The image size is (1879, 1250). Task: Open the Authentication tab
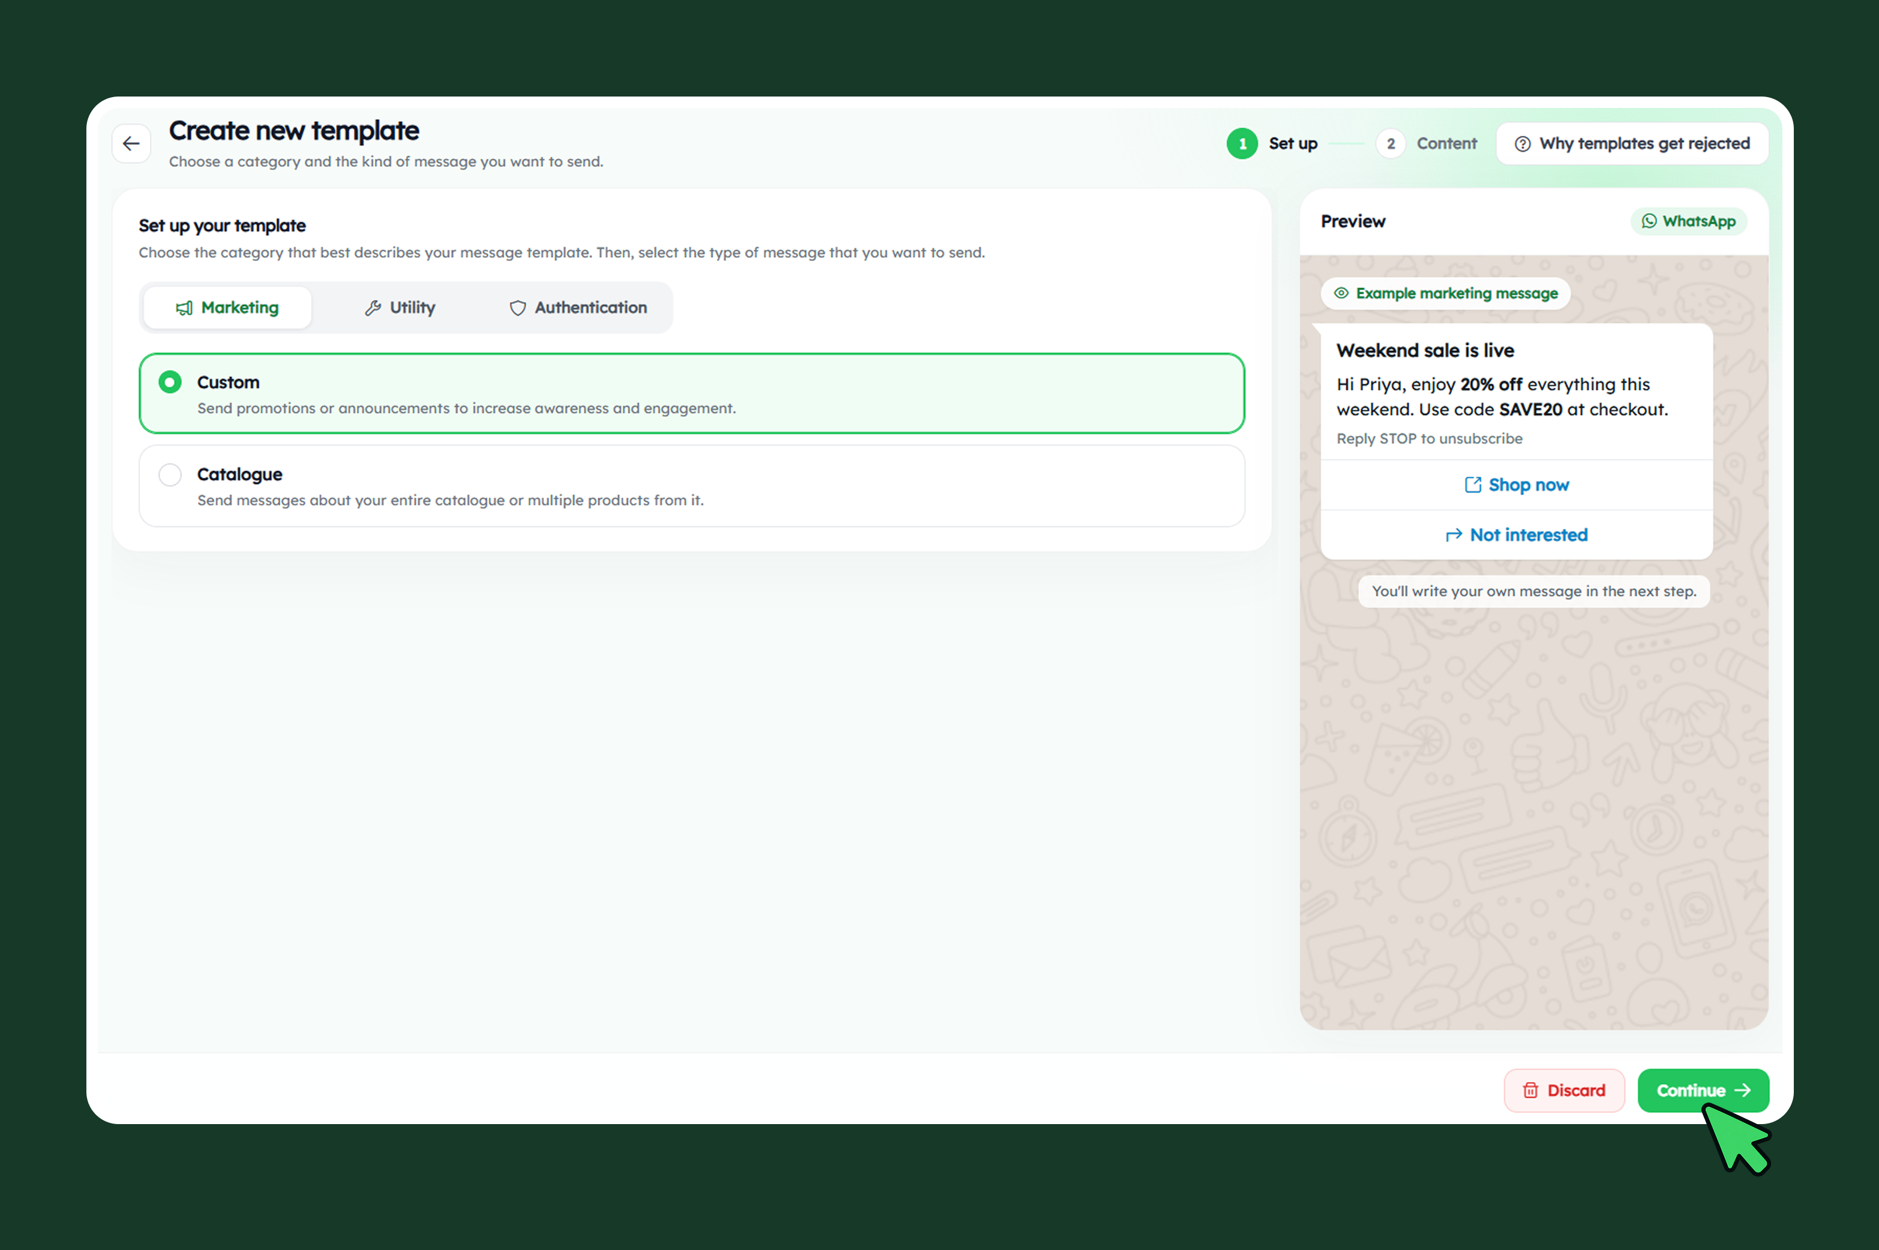[x=578, y=308]
